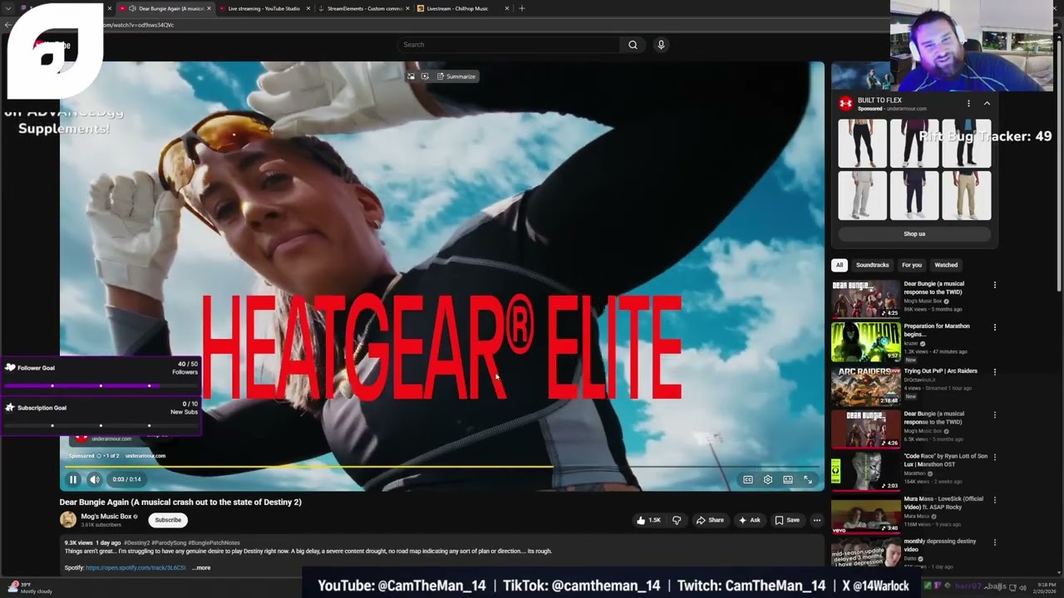Image resolution: width=1064 pixels, height=598 pixels.
Task: Select the All filter chip
Action: pyautogui.click(x=840, y=265)
